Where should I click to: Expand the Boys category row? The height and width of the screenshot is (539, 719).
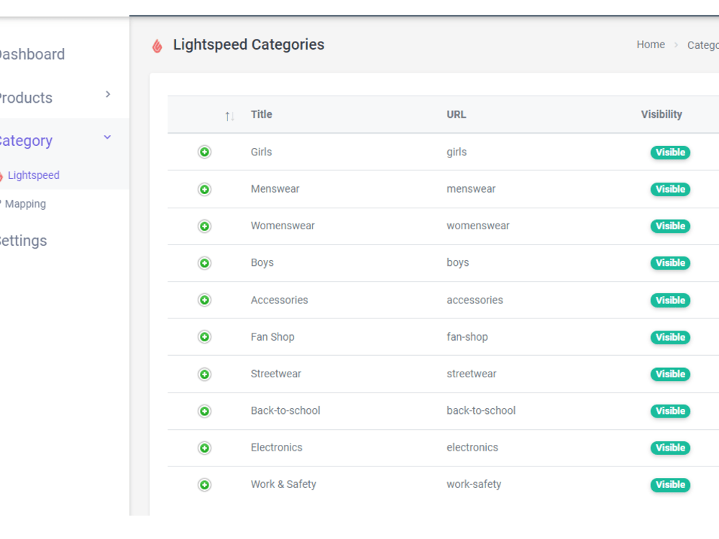[204, 263]
